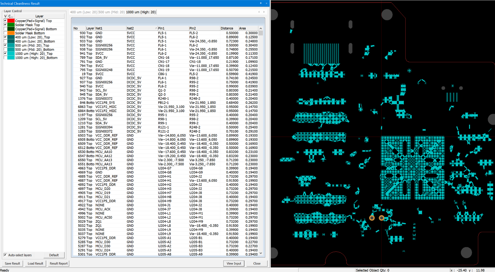Uncheck Auto-select layers option

pos(5,255)
